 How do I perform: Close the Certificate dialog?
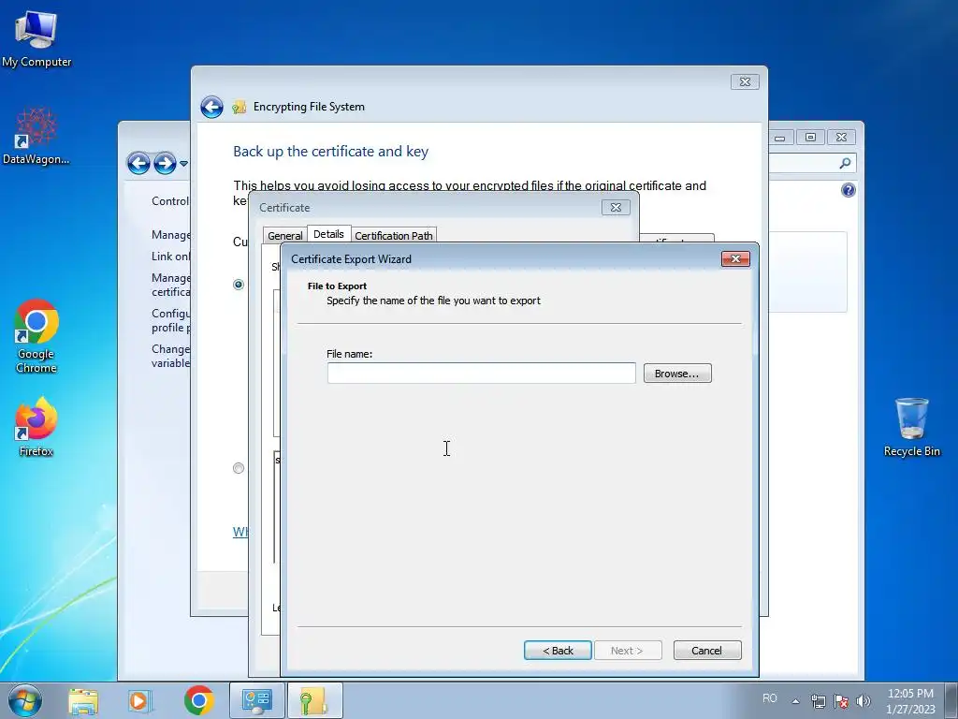click(616, 207)
